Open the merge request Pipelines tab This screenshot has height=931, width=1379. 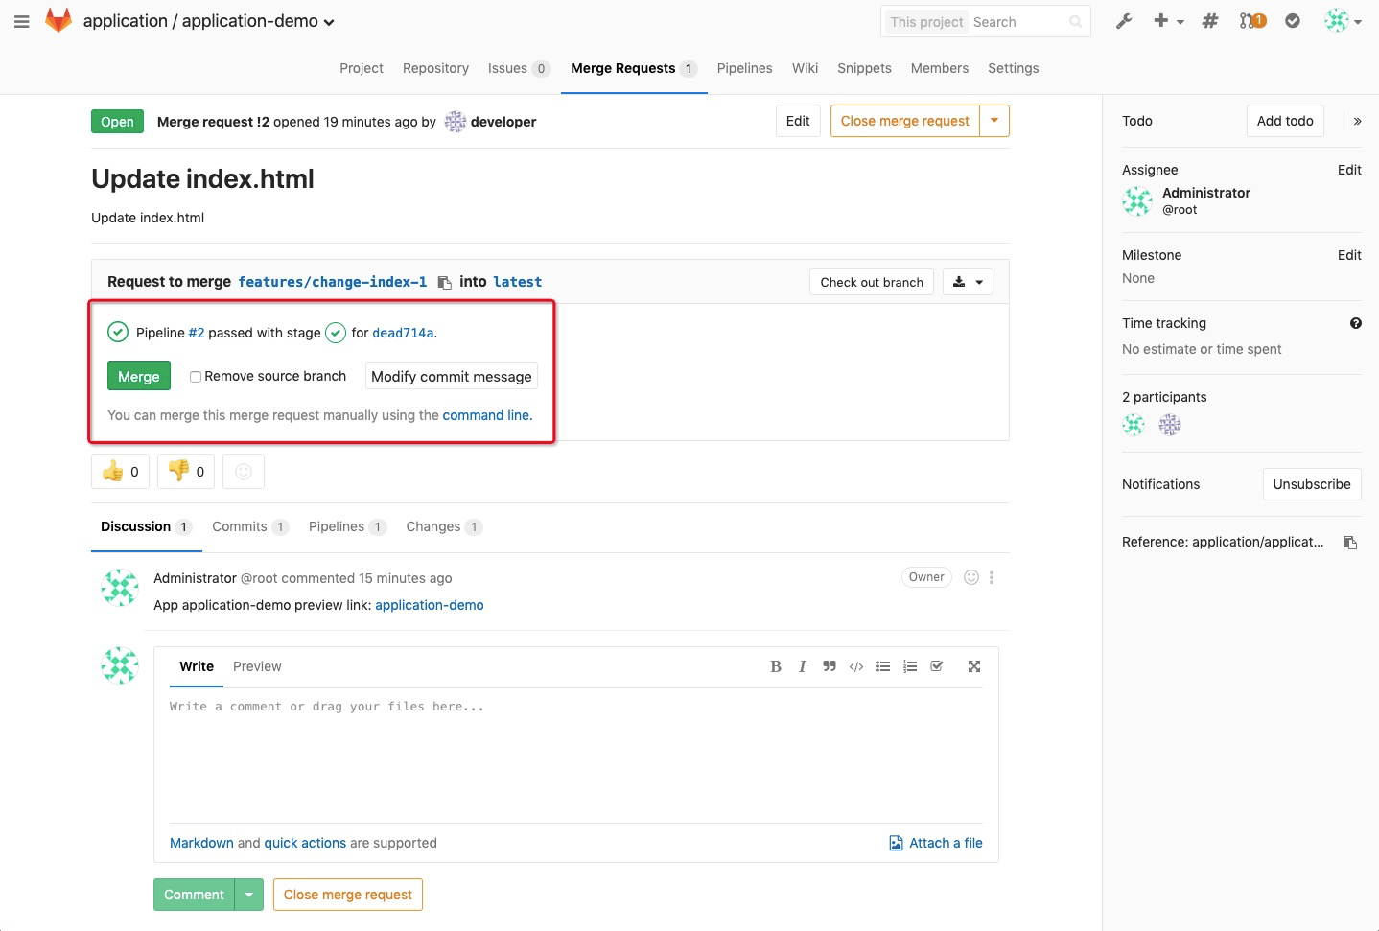[347, 526]
